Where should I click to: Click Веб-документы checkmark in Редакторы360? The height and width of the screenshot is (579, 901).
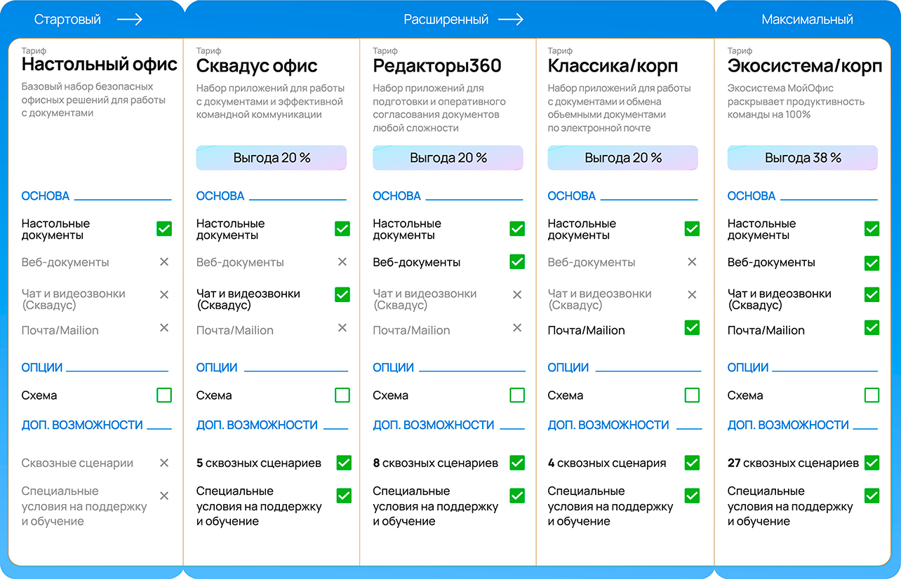tap(517, 261)
